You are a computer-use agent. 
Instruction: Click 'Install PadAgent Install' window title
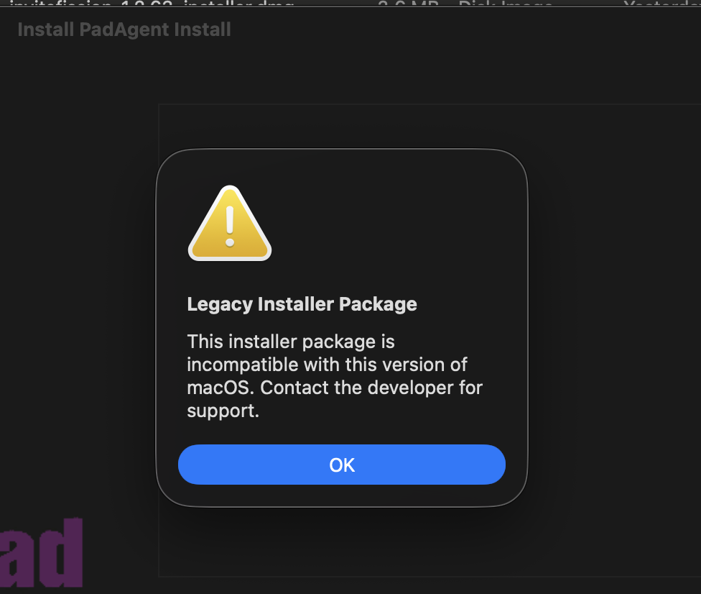pyautogui.click(x=124, y=29)
